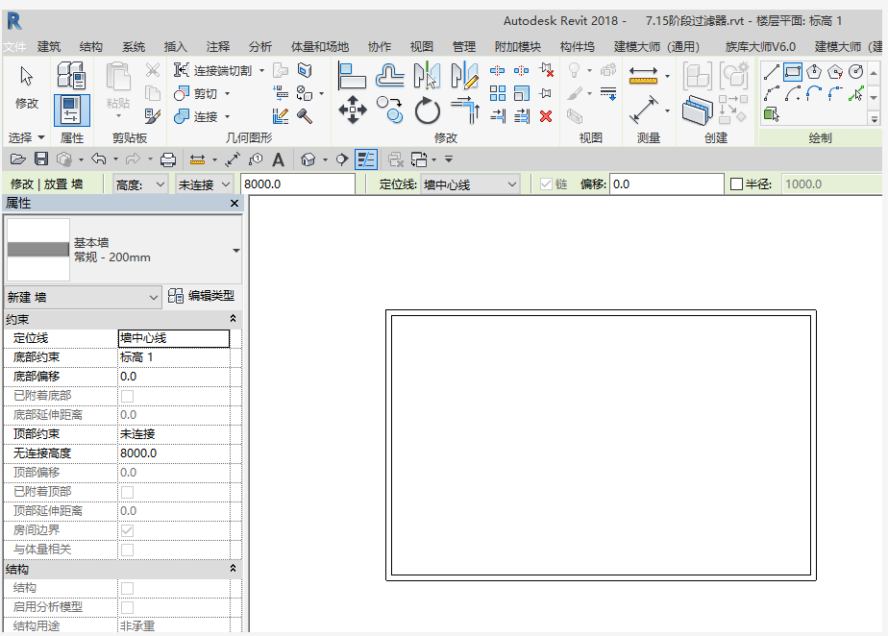Click the red Delete X icon

[x=546, y=115]
